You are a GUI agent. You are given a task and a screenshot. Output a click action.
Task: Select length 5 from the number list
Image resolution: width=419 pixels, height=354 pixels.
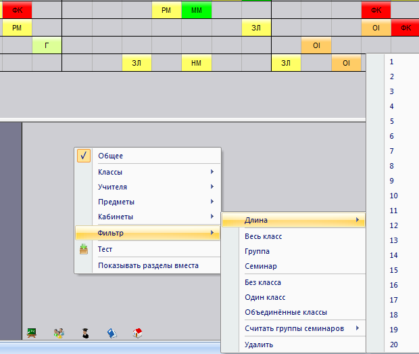coord(392,121)
